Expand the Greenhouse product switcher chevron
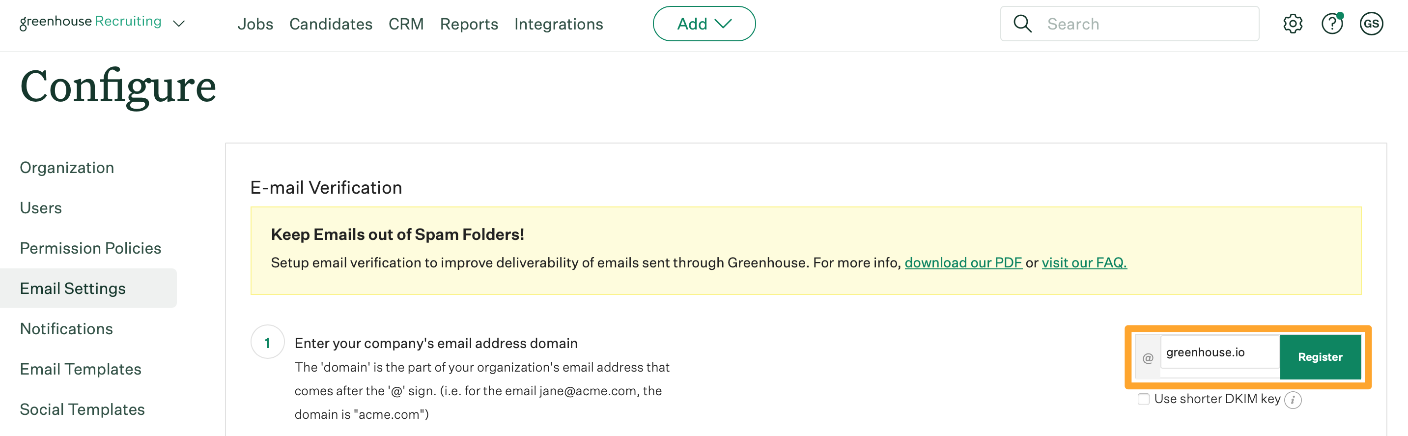The image size is (1408, 436). point(179,24)
